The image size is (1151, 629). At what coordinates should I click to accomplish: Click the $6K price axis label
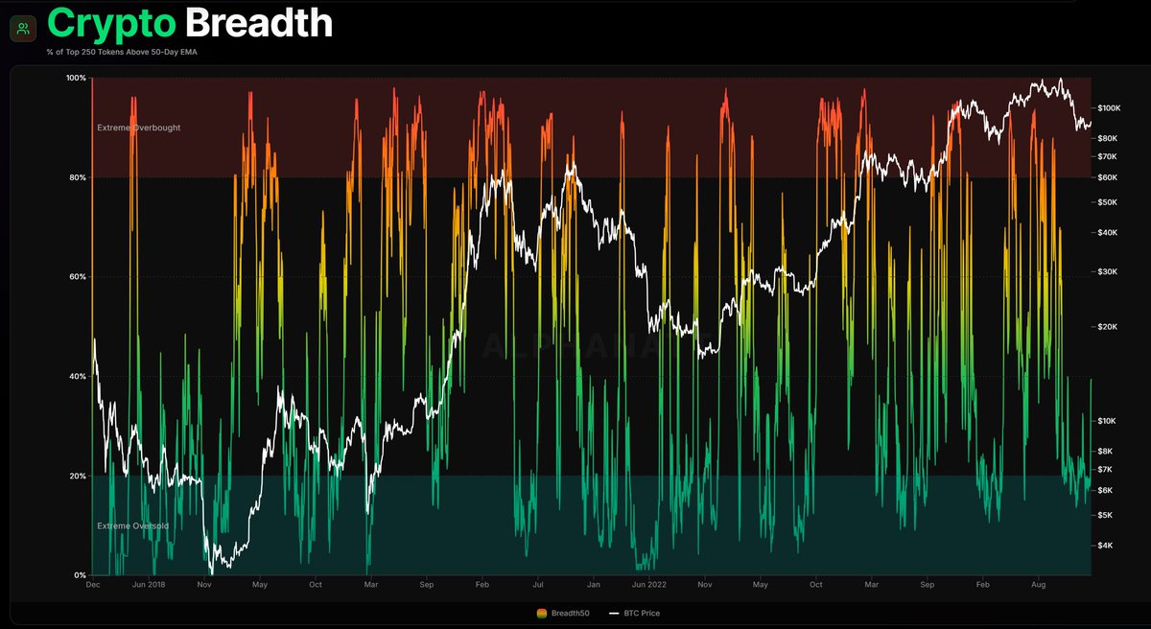coord(1106,490)
